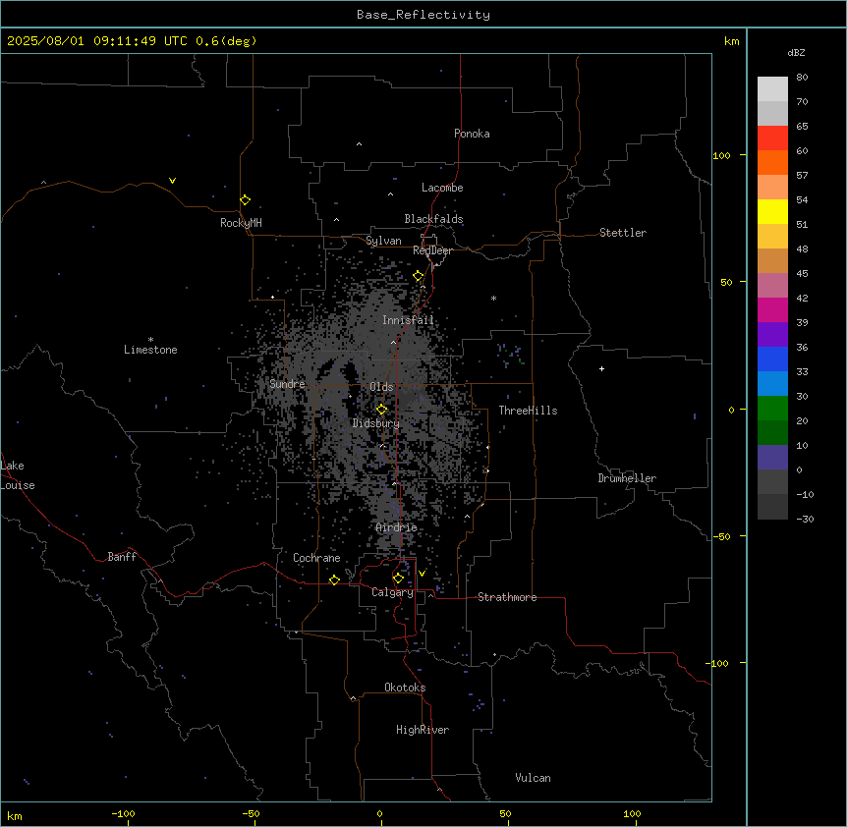
Task: Click the RockyMH label
Action: [241, 223]
